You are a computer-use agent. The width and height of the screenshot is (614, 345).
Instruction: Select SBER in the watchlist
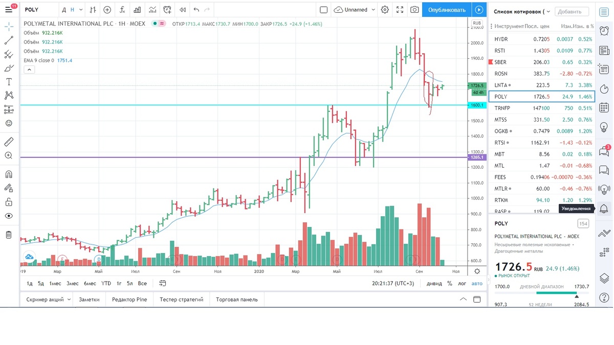[x=541, y=62]
